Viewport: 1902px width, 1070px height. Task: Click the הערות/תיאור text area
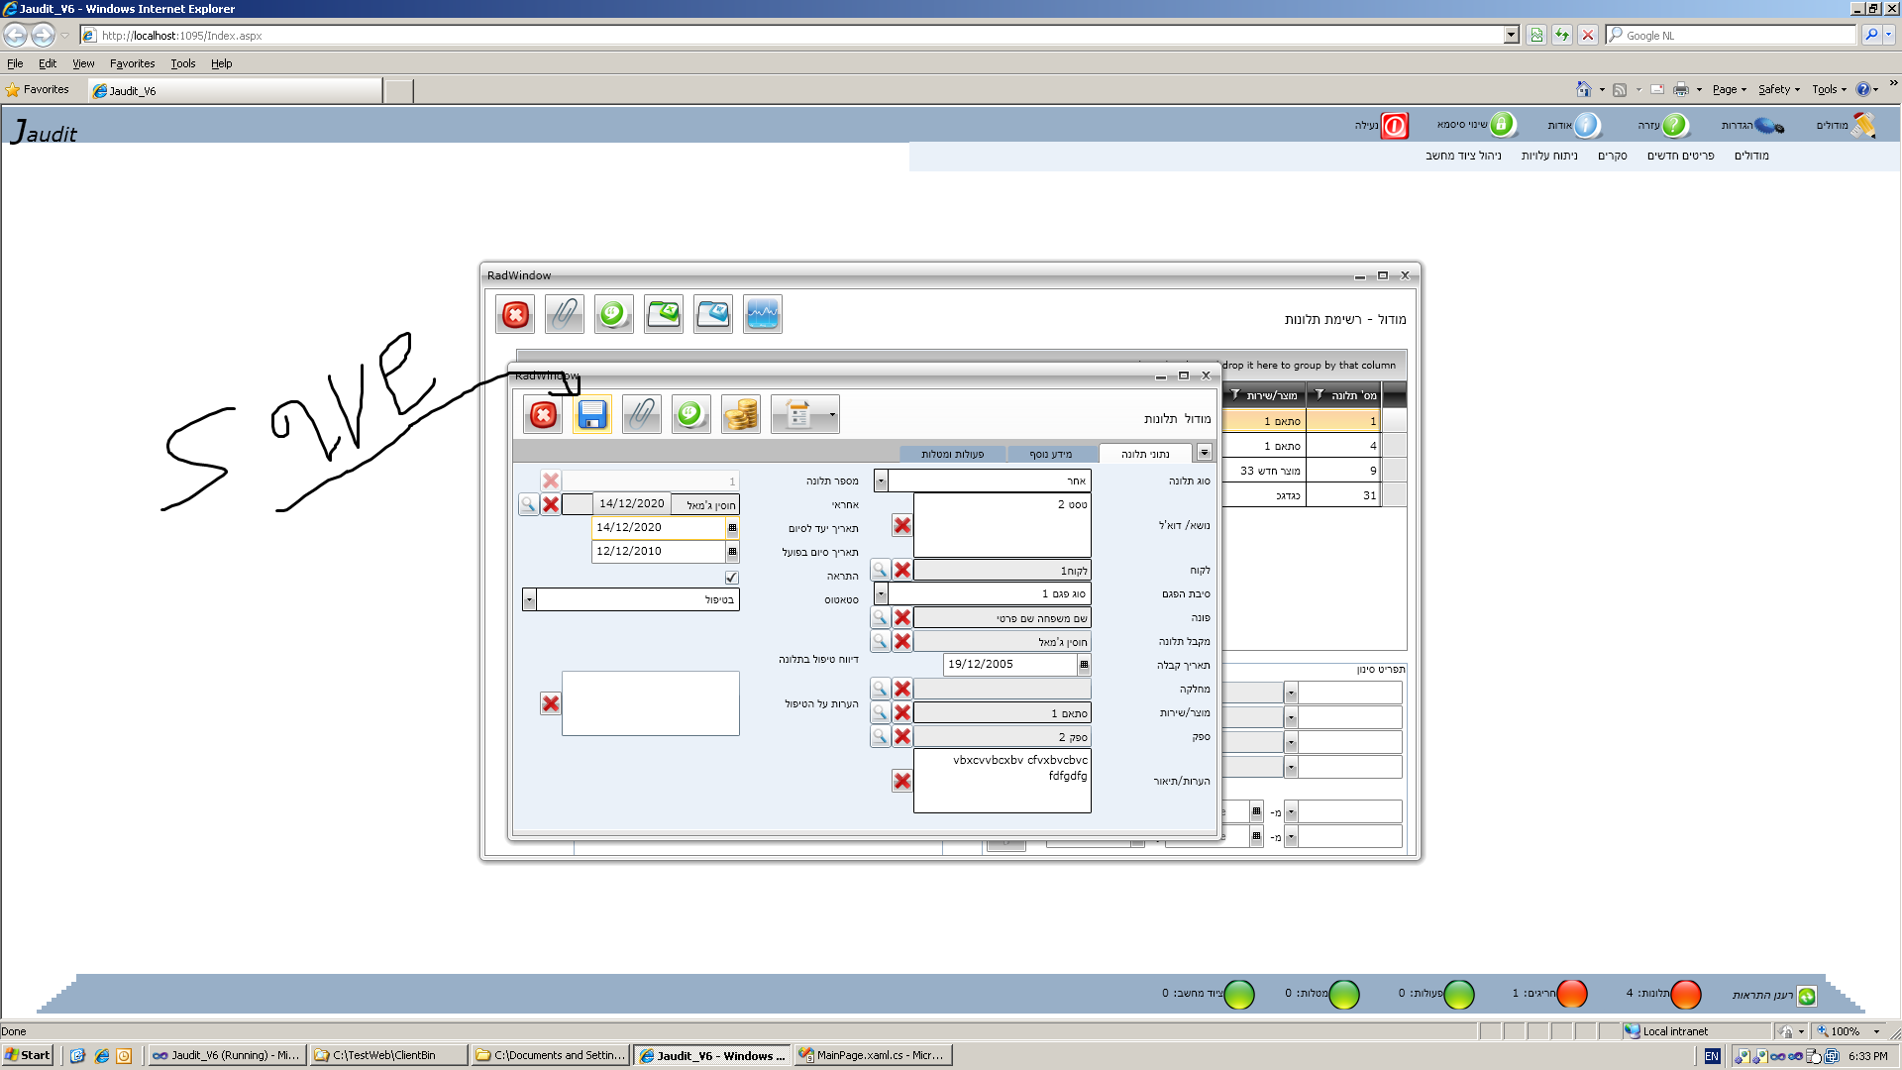(1003, 781)
